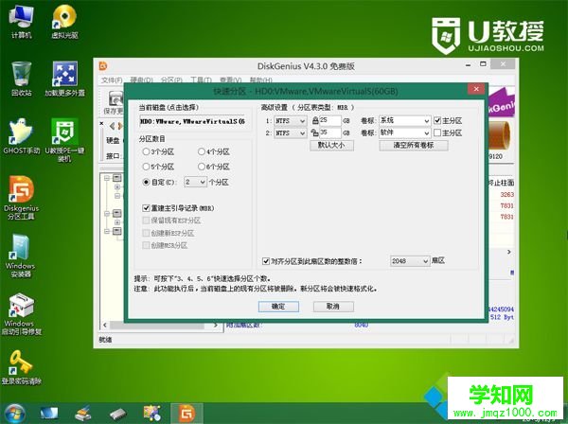Click the next disk right arrow
The image size is (568, 424).
point(120,126)
